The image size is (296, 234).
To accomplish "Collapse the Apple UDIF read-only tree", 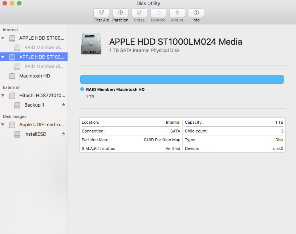I will [x=3, y=124].
